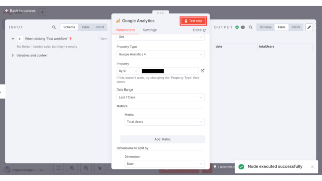Search the output panel
The width and height of the screenshot is (322, 181).
(x=251, y=27)
